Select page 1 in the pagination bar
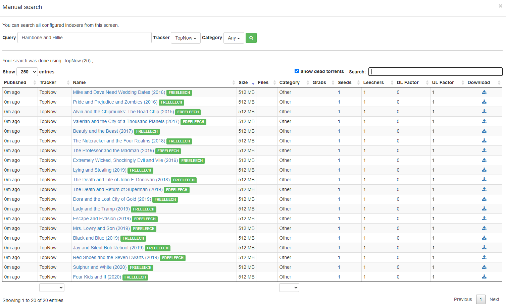Viewport: 506px width, 308px height. [480, 299]
